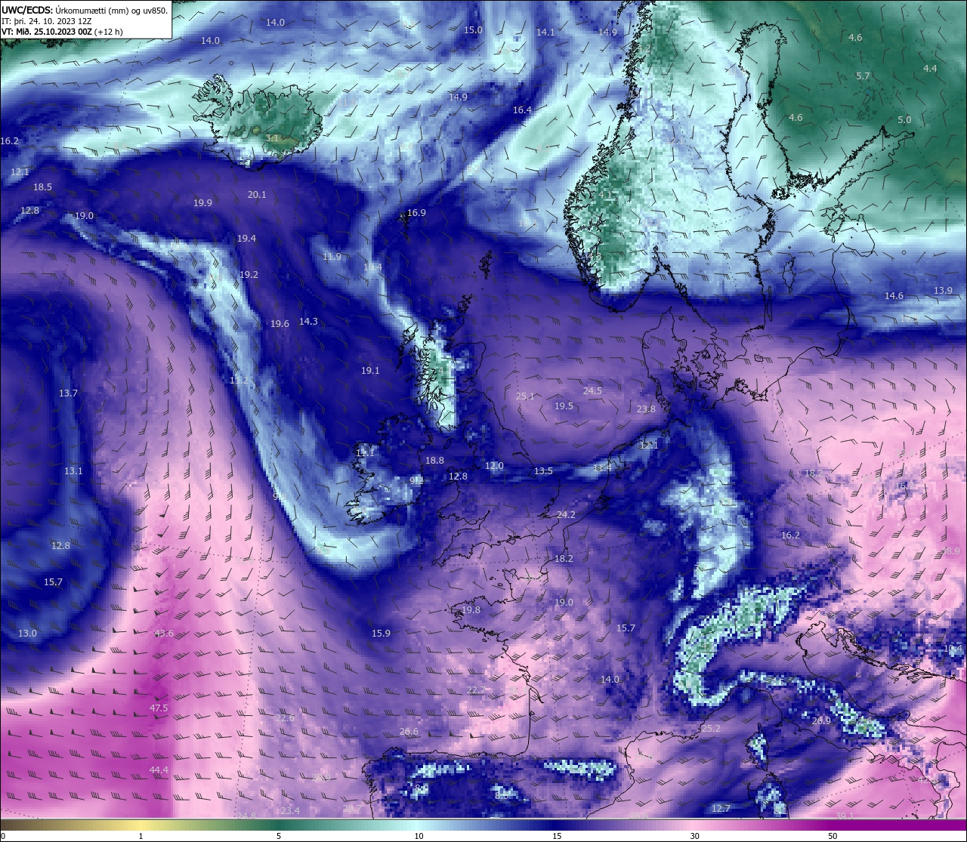Select the 19.6 value label

[280, 324]
